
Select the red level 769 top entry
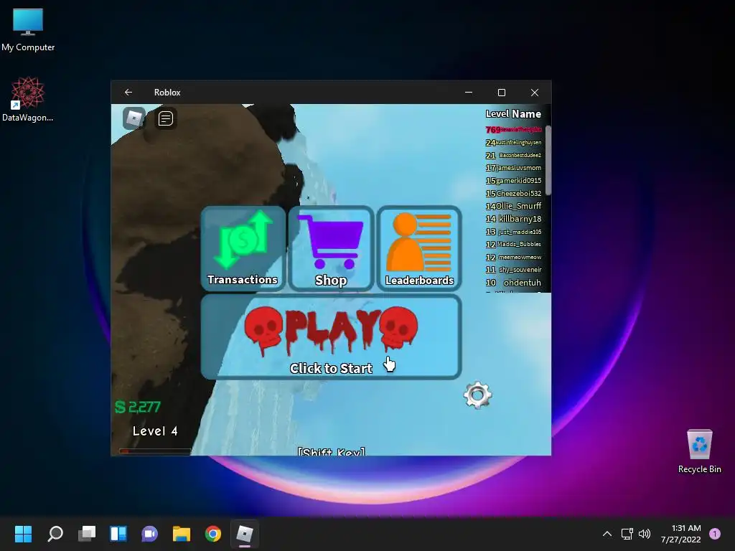tap(513, 130)
